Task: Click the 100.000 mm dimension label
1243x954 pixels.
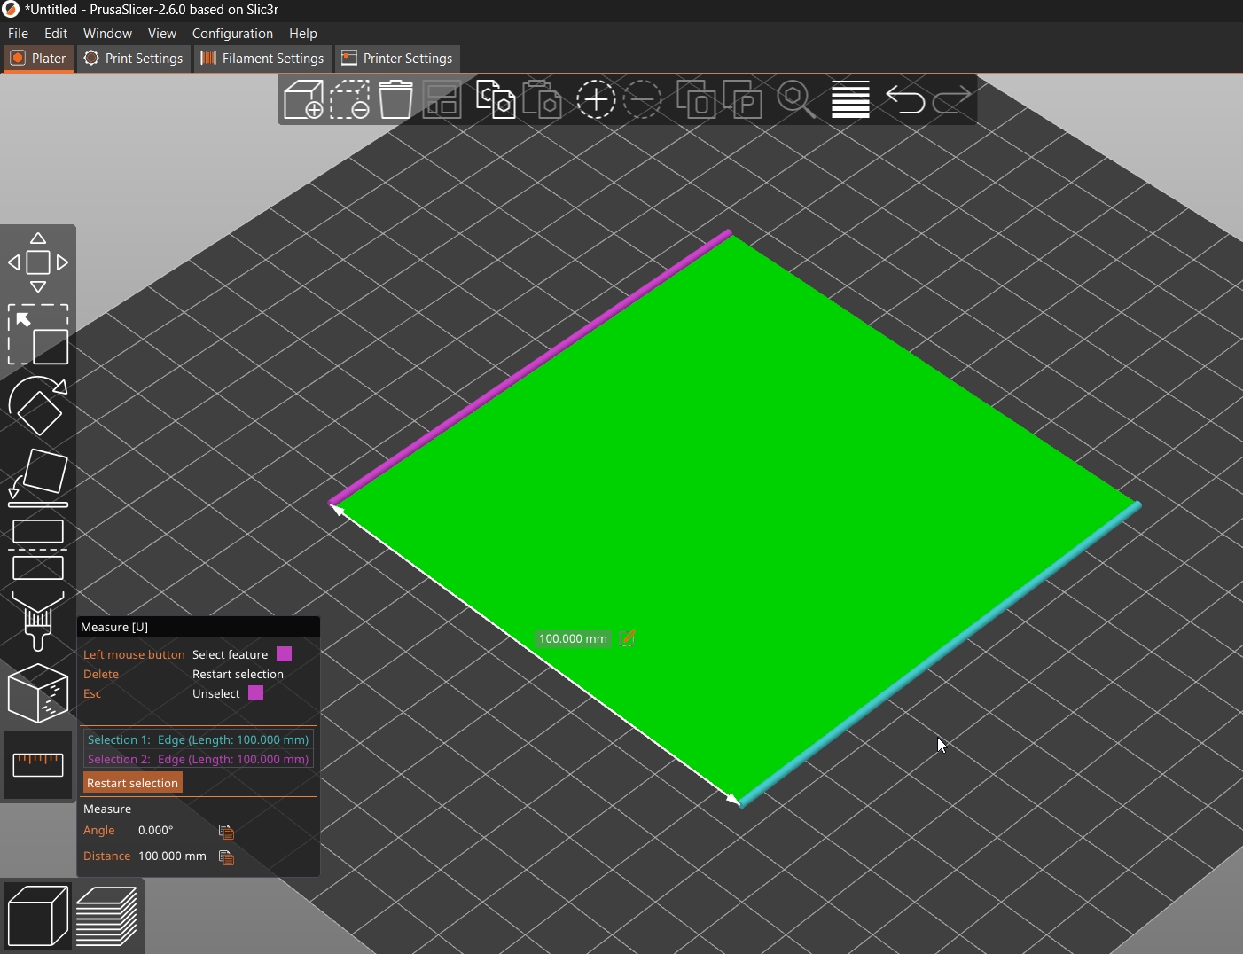Action: tap(573, 638)
